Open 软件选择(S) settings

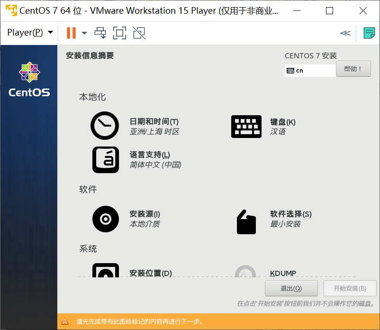pyautogui.click(x=291, y=214)
